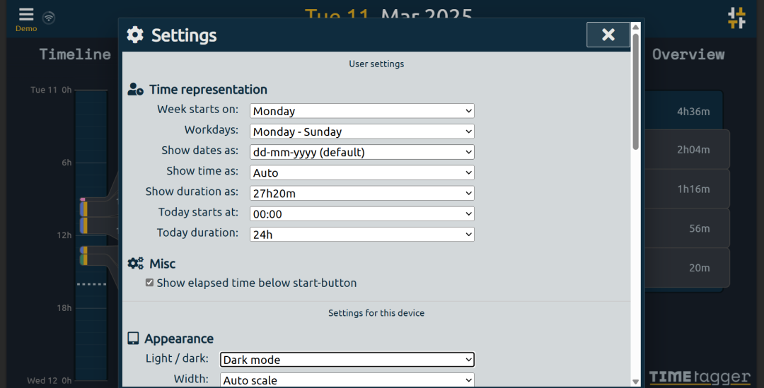Click the Time representation user-clock icon
Screen dimensions: 764x388
click(x=135, y=90)
